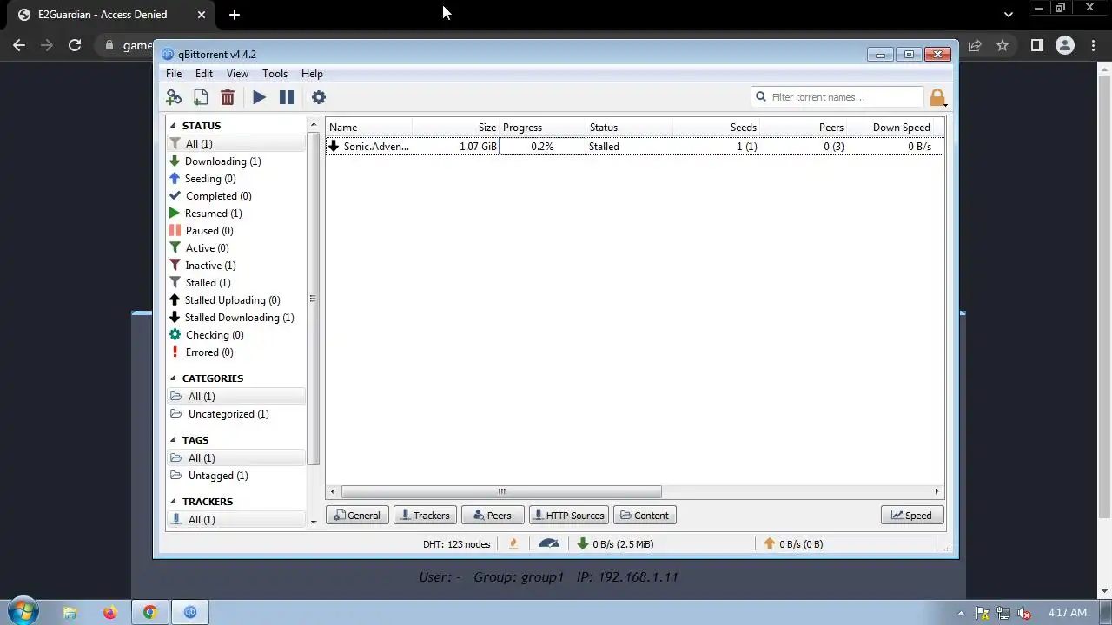Image resolution: width=1112 pixels, height=625 pixels.
Task: Click the qBittorrent icon in window title bar
Action: pos(168,54)
